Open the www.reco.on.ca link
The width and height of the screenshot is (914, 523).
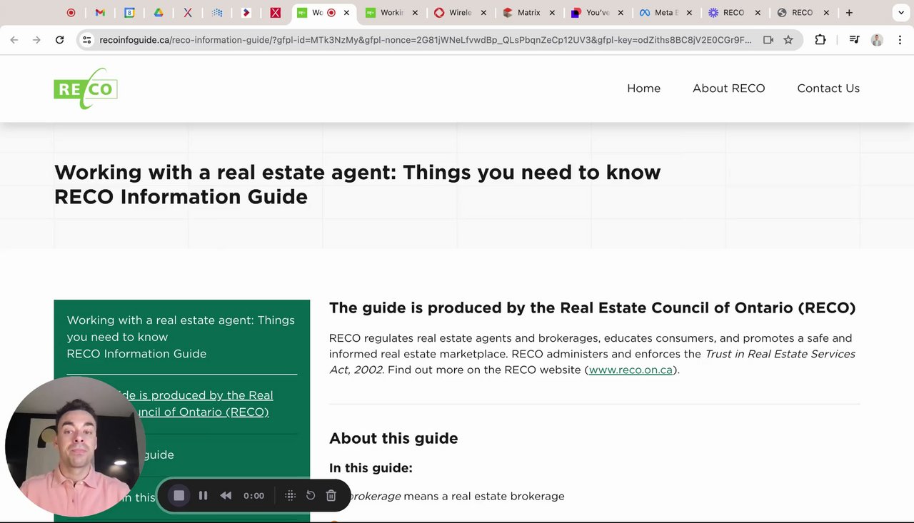tap(631, 370)
